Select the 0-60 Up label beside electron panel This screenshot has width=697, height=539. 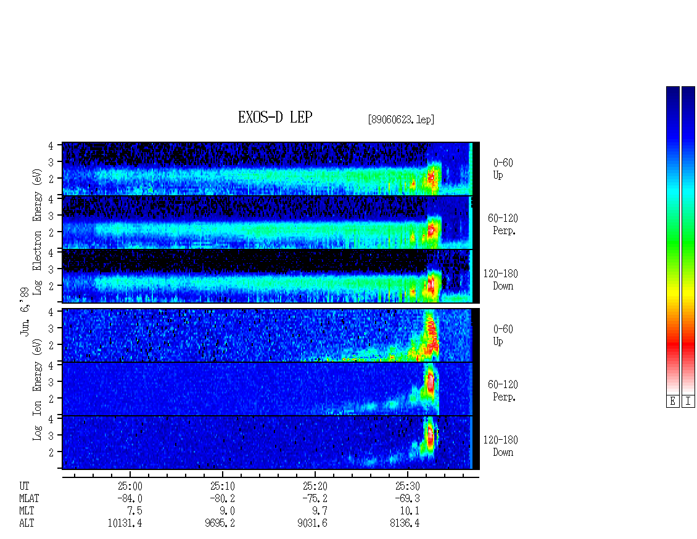503,169
